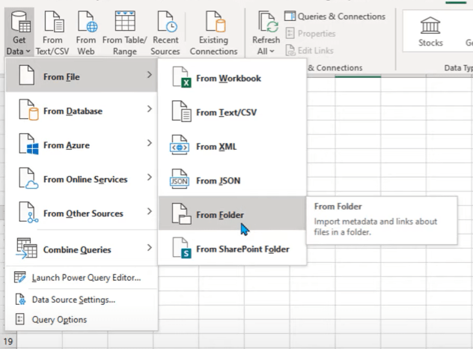Click the From XML file icon

(x=180, y=145)
